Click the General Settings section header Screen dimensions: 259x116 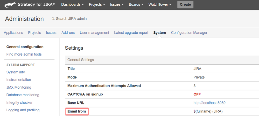pos(81,60)
